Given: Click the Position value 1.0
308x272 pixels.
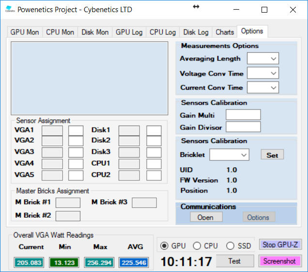Looking at the screenshot, I should click(232, 191).
